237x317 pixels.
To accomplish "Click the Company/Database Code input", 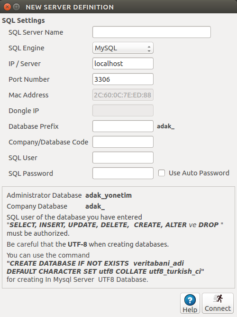I will click(123, 142).
